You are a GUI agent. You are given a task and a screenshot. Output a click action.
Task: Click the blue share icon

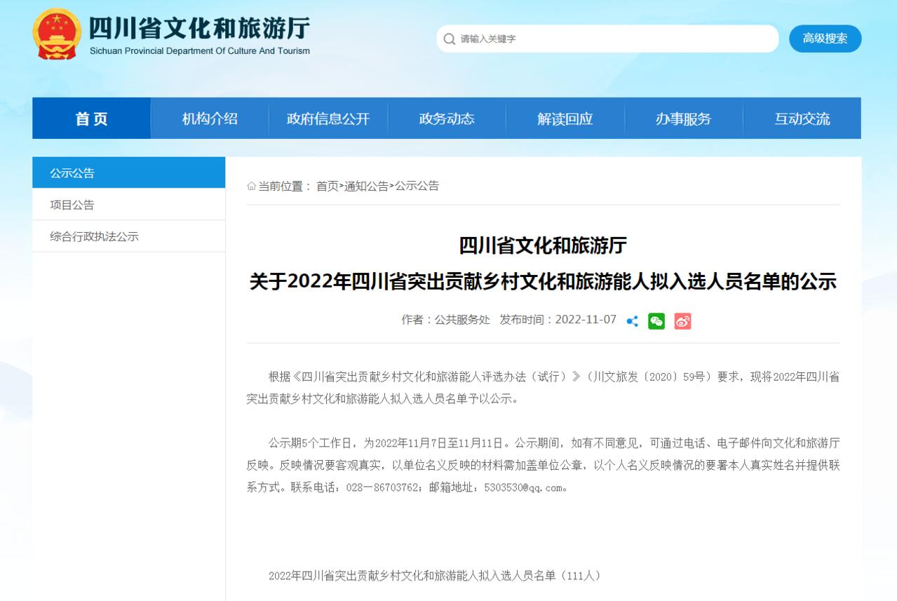click(632, 321)
